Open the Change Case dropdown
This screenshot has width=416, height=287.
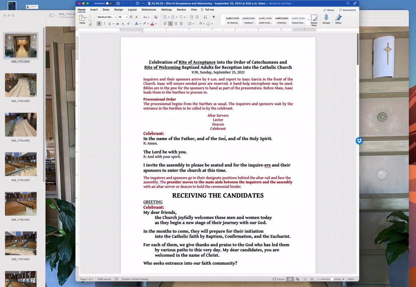[x=146, y=17]
